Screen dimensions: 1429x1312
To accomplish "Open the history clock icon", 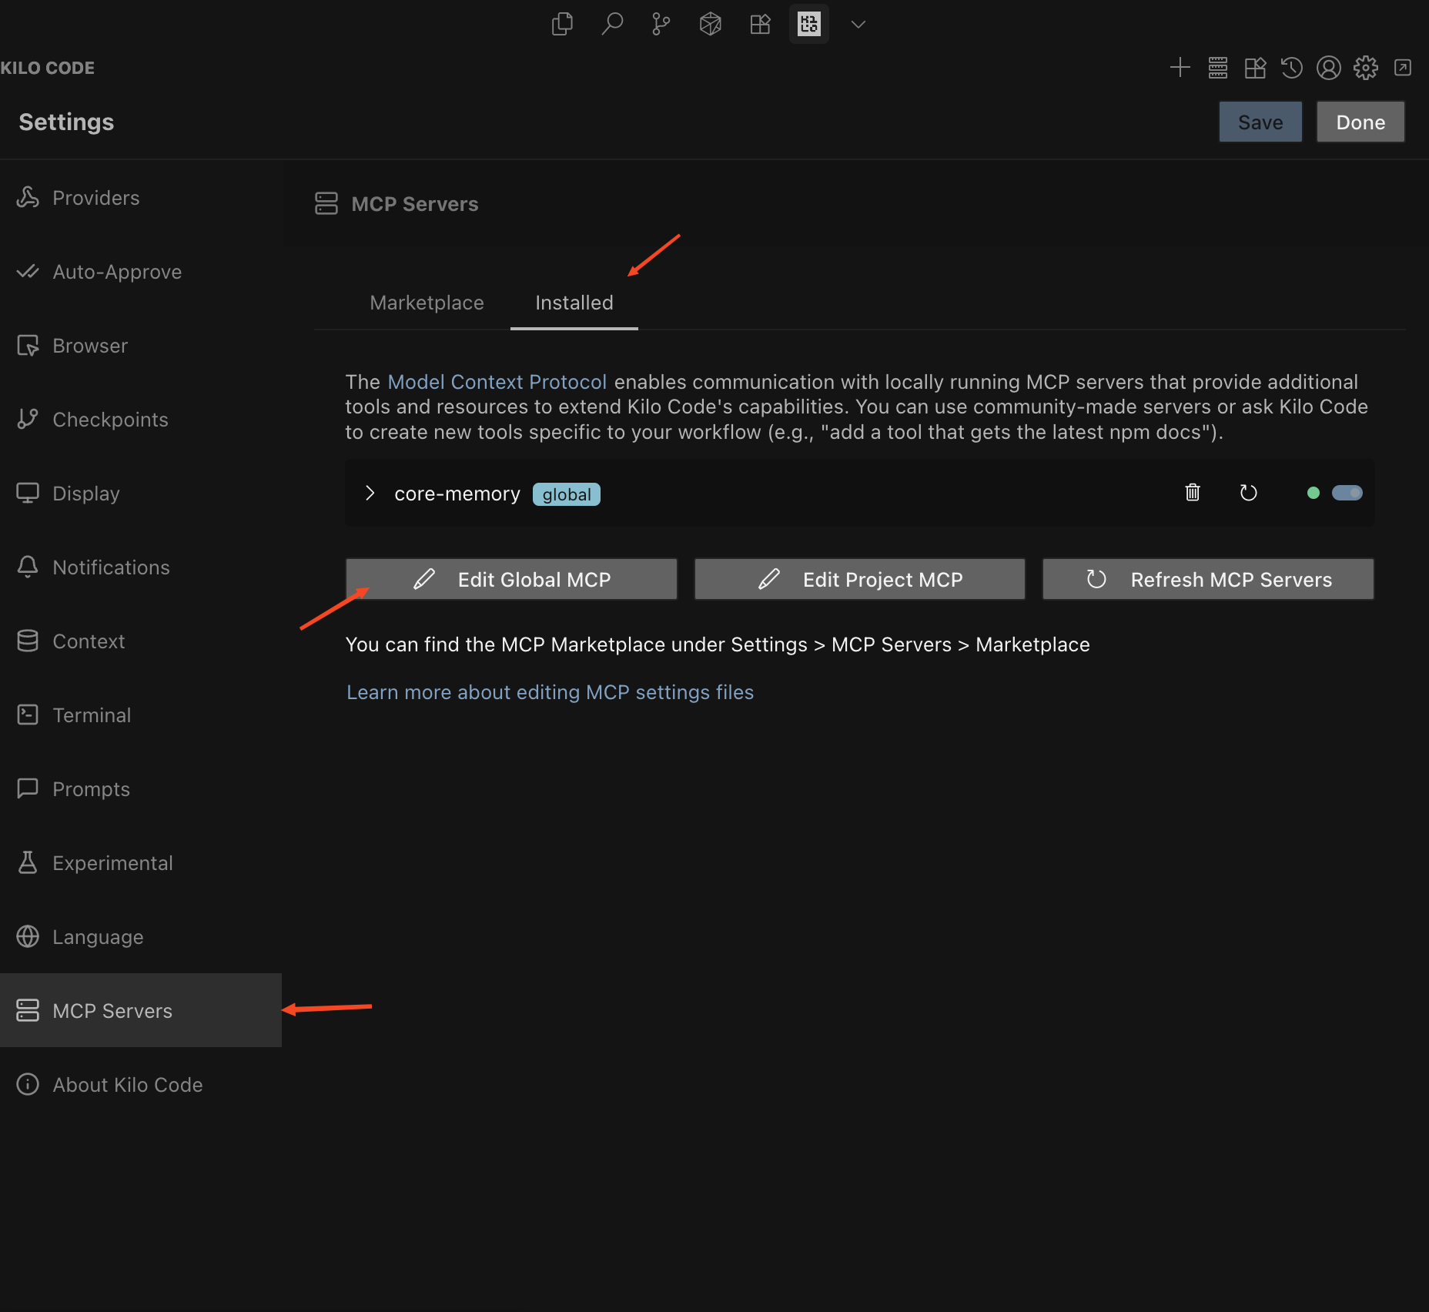I will 1291,68.
